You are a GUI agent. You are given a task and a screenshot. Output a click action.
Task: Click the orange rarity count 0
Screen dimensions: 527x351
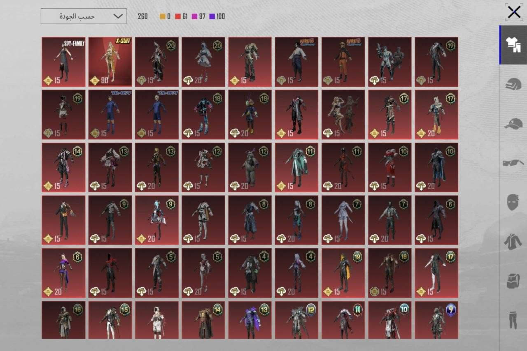pos(165,16)
